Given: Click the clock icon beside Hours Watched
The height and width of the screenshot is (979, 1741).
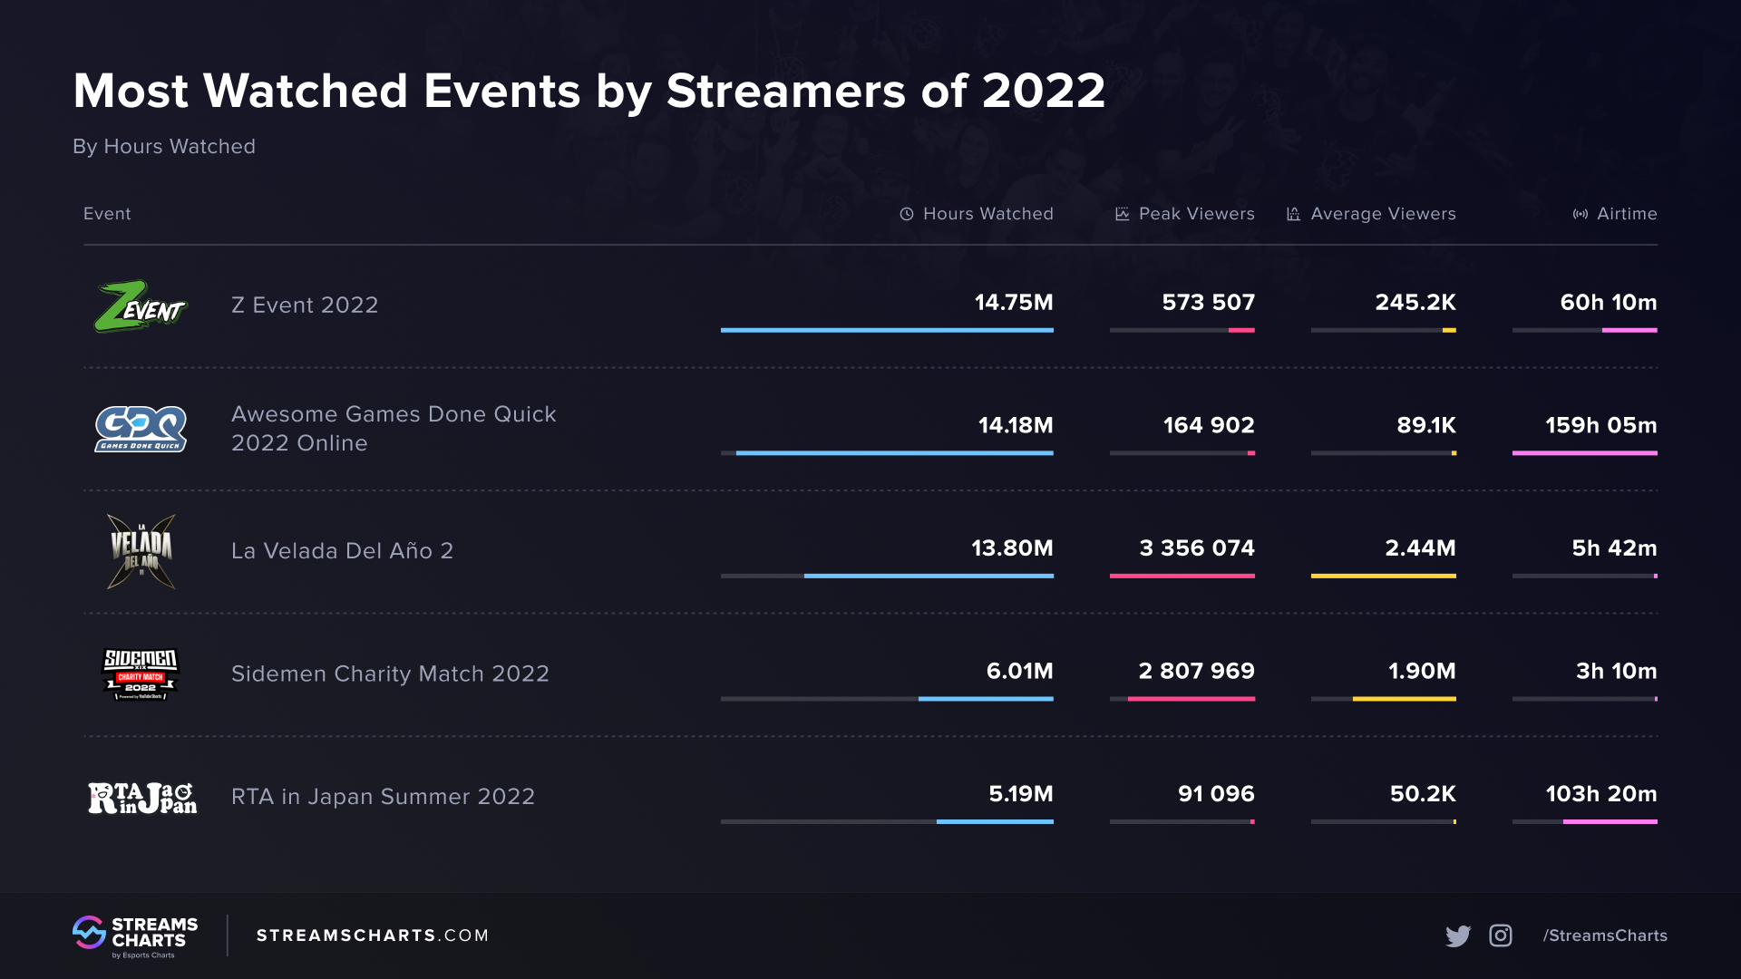Looking at the screenshot, I should point(907,214).
